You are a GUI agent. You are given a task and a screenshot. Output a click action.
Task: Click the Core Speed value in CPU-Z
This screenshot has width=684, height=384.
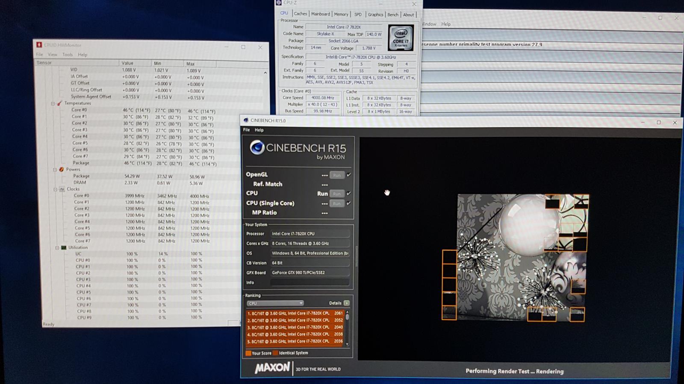[x=323, y=98]
